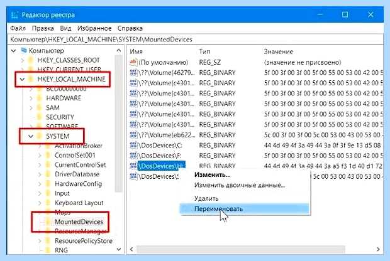Click the values pane scroll left arrow
This screenshot has width=390, height=261.
(x=131, y=249)
